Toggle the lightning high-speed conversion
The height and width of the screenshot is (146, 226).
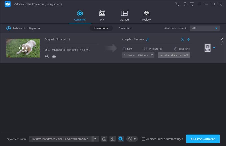coord(112,139)
